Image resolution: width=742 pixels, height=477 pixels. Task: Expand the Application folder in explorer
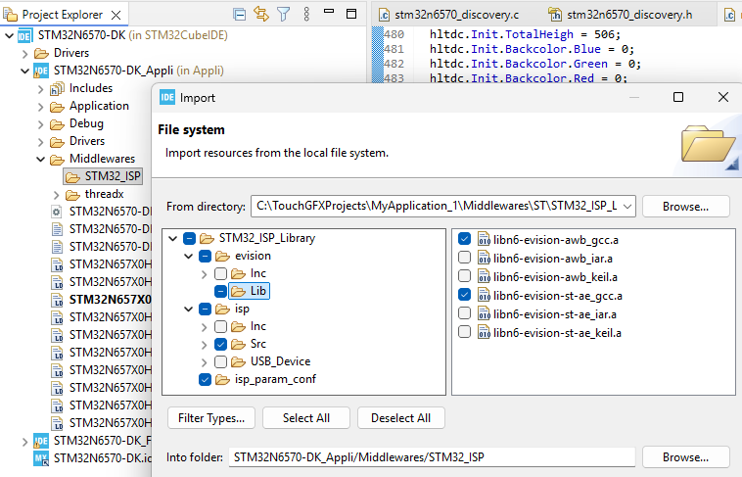[41, 107]
